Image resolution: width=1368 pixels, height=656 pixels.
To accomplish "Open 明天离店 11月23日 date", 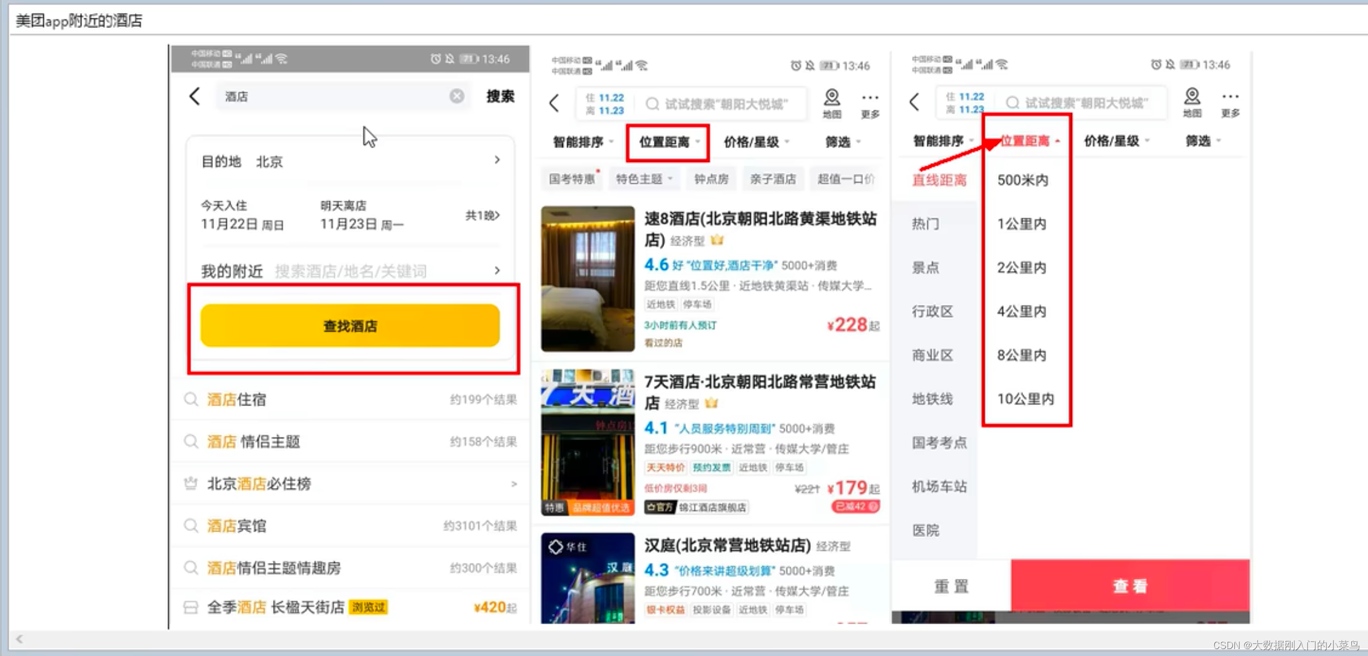I will pos(362,215).
